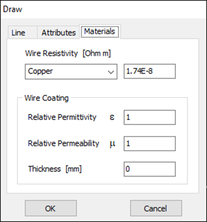Click the epsilon symbol
Screen dimensions: 207x222
(x=112, y=117)
